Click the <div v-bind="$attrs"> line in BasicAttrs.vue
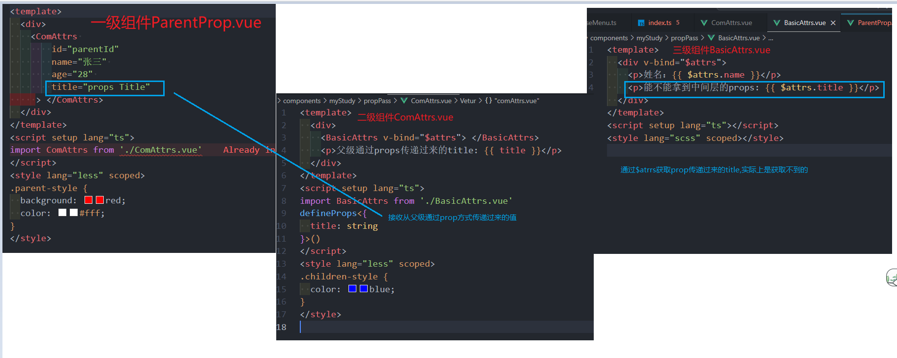Screen dimensions: 897x358 [672, 62]
